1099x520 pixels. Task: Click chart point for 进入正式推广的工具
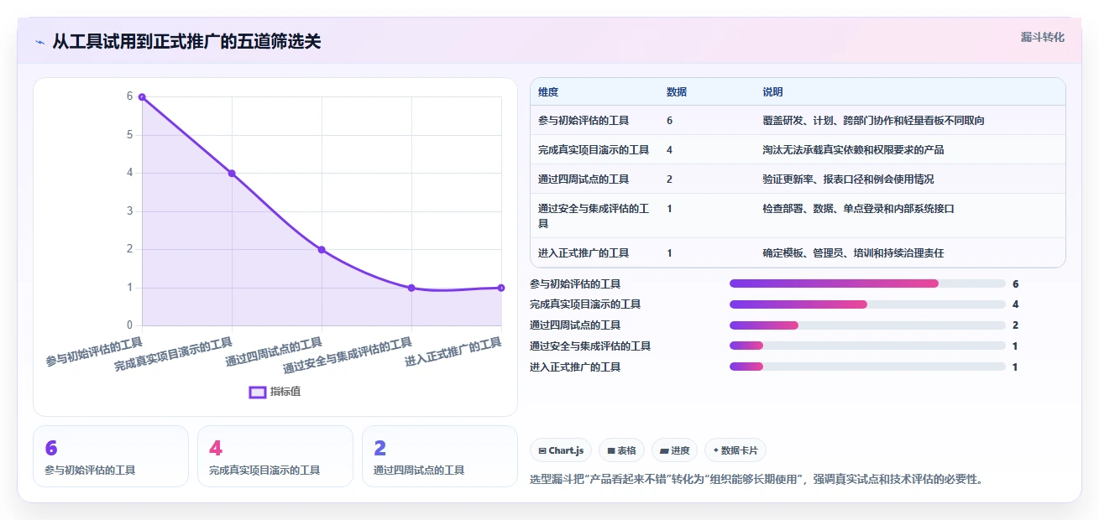point(501,288)
